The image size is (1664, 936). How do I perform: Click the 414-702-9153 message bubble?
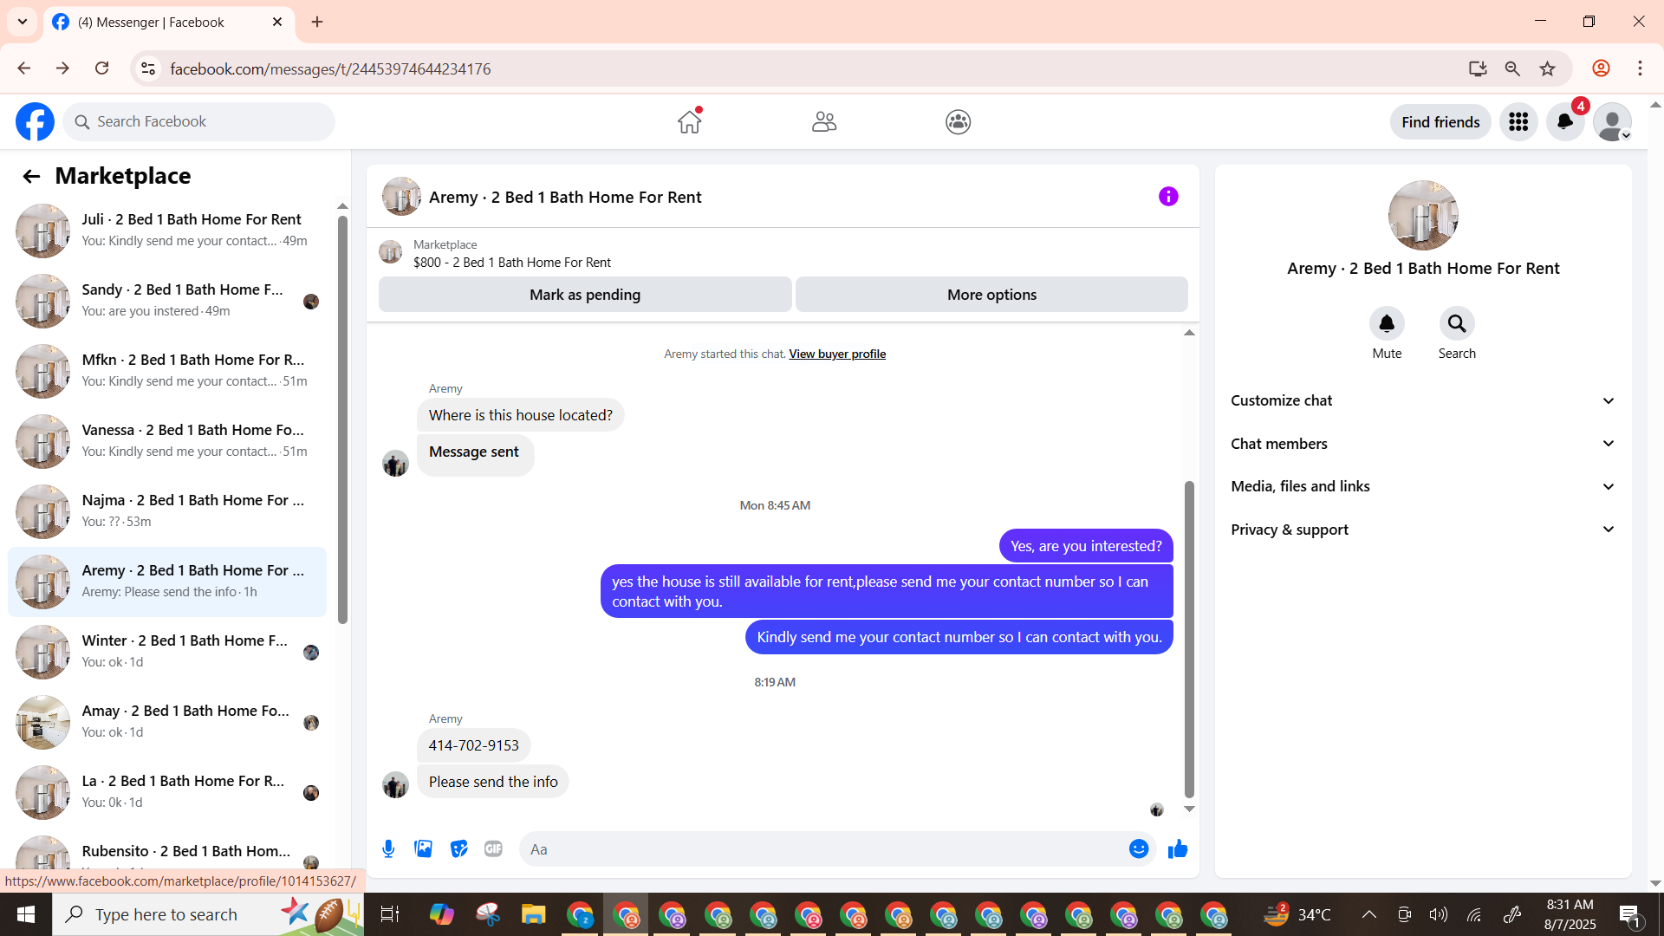(x=473, y=745)
